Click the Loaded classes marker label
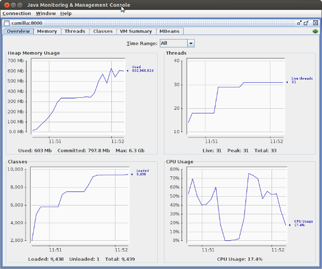Viewport: 322px width, 269px height. [143, 172]
